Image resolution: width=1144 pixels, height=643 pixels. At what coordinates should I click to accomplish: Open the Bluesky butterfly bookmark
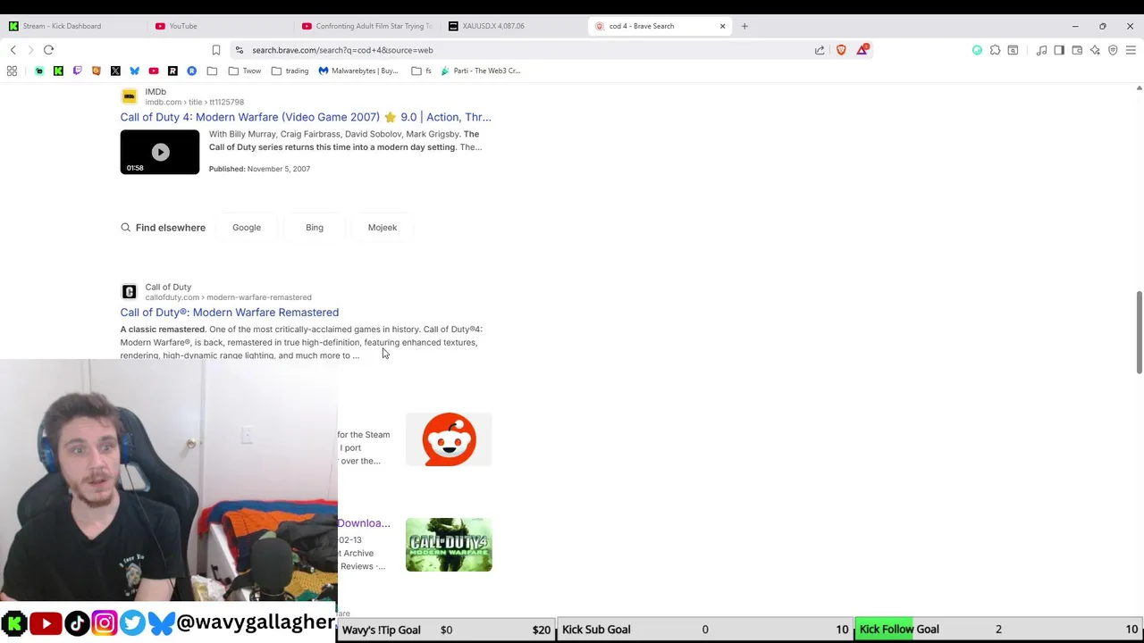pos(134,71)
